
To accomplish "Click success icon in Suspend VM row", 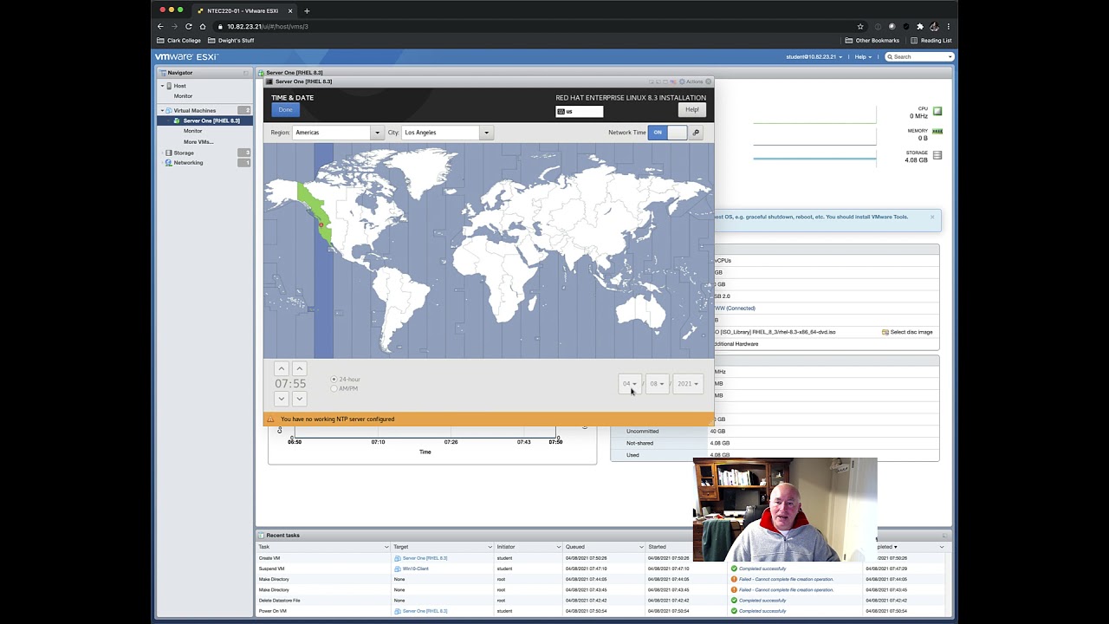I will [x=734, y=569].
